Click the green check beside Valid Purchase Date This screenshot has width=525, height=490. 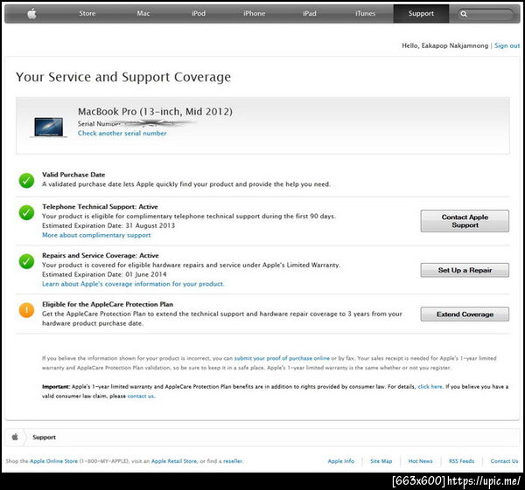pyautogui.click(x=26, y=181)
